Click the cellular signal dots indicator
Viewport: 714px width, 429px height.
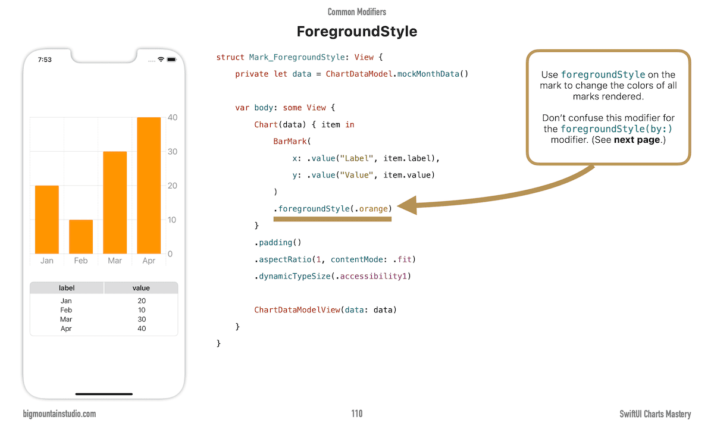[x=151, y=60]
